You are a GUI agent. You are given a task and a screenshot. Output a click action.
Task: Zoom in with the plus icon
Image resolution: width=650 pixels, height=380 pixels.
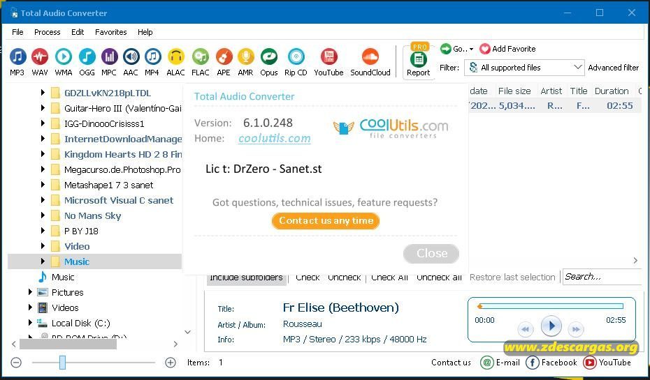click(x=171, y=363)
